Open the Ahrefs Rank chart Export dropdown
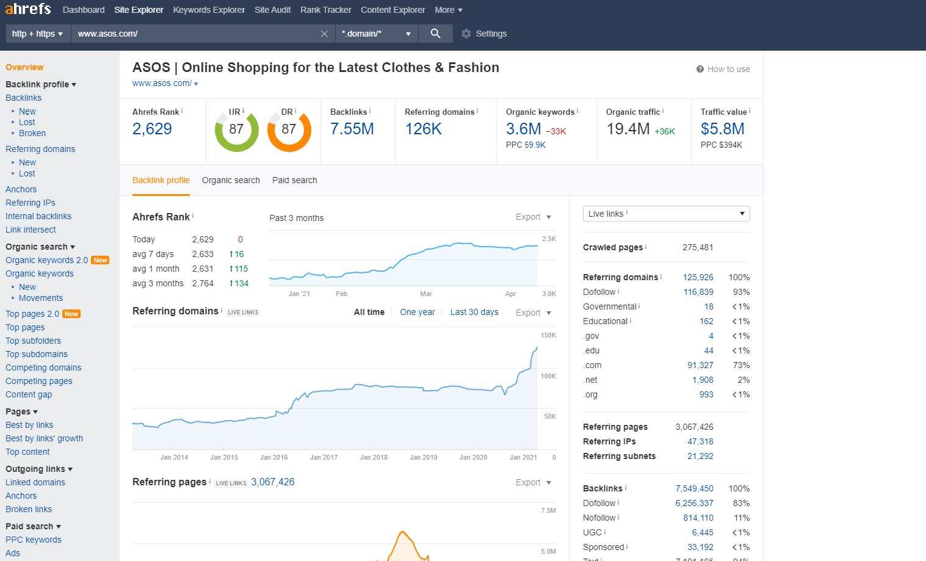Image resolution: width=926 pixels, height=561 pixels. coord(534,217)
